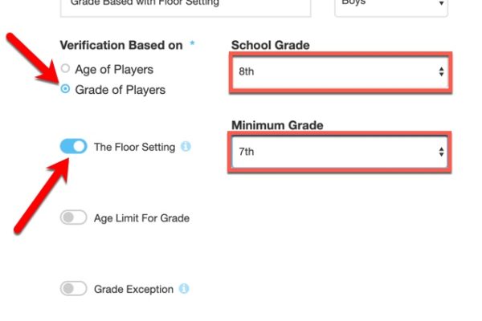The height and width of the screenshot is (321, 482).
Task: Enable the Age Limit For Grade switch
Action: tap(73, 217)
